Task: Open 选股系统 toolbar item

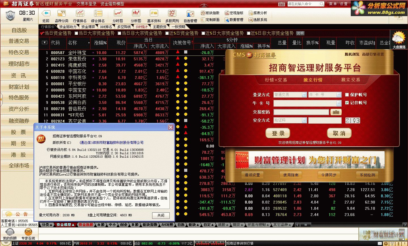Action: 258,20
